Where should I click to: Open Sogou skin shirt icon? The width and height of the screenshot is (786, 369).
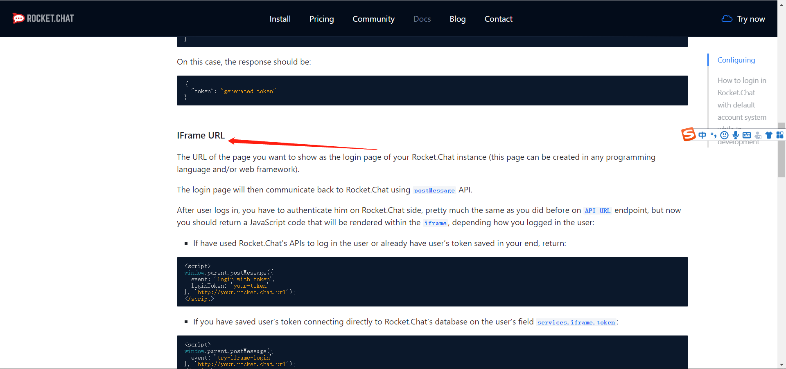click(x=769, y=135)
